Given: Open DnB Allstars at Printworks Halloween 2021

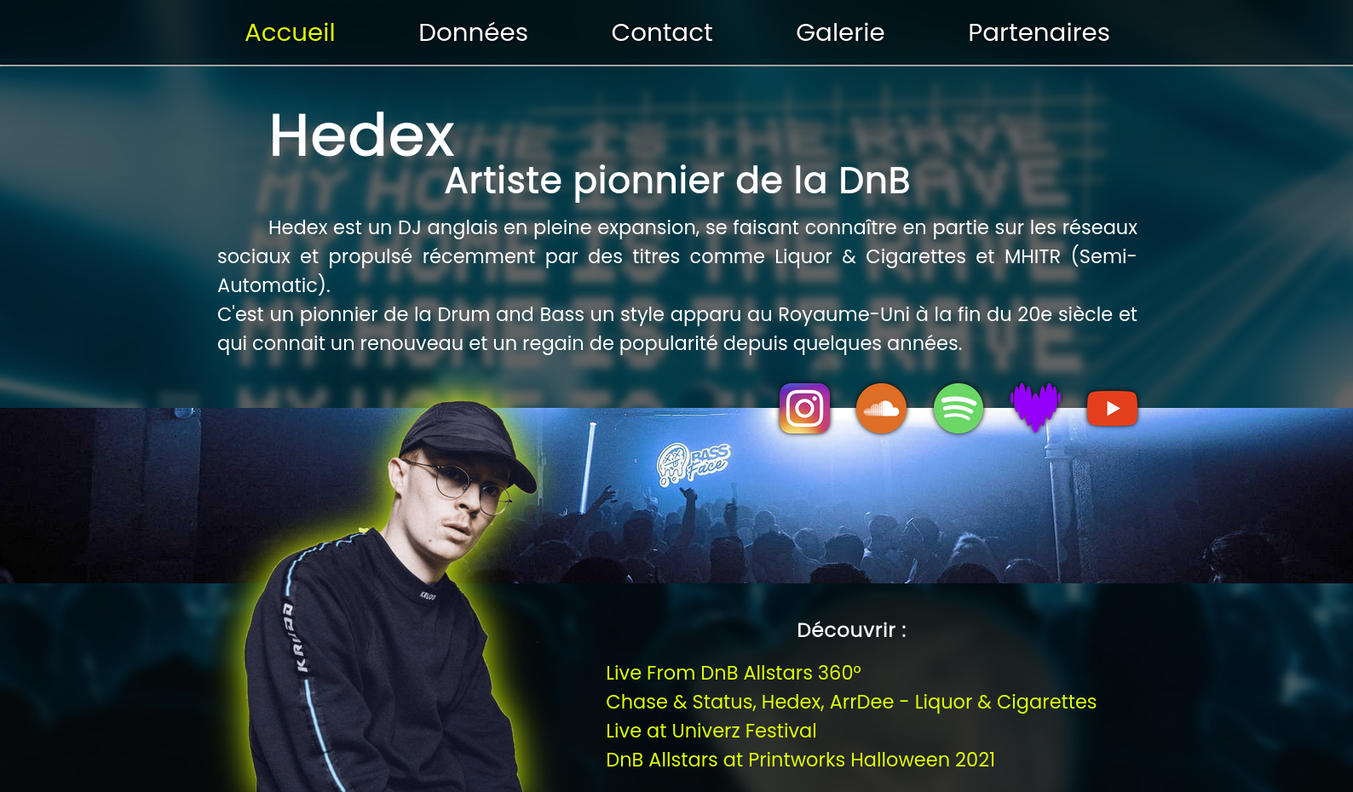Looking at the screenshot, I should tap(800, 760).
